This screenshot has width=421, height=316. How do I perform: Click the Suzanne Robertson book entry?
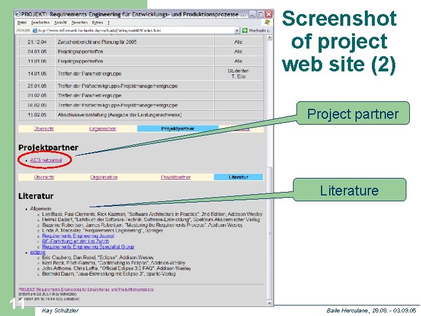point(142,225)
